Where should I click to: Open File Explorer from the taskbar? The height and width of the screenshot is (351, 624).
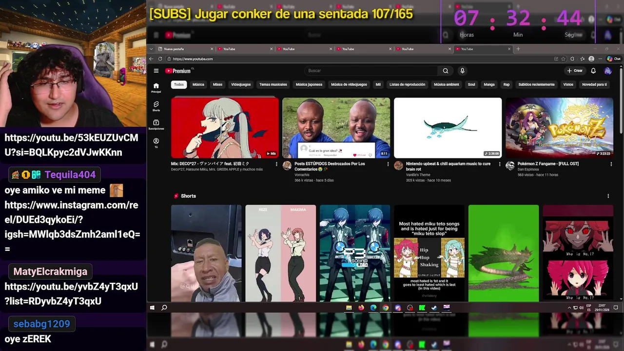pyautogui.click(x=349, y=308)
